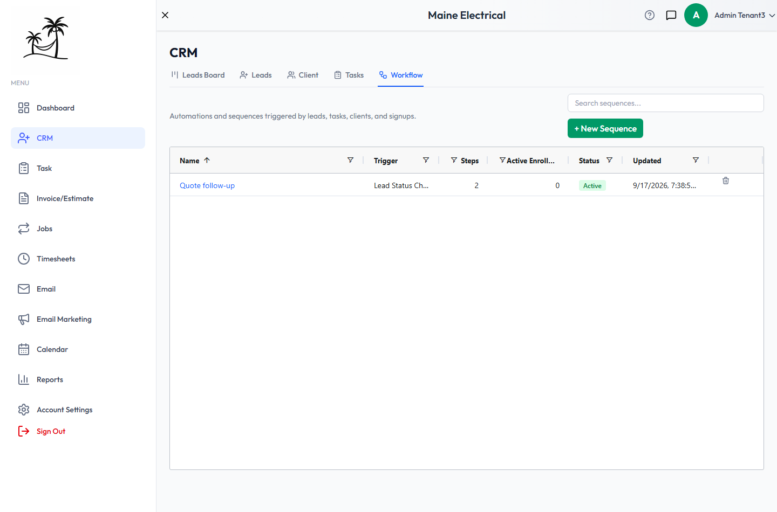Close the sidebar with the X icon

tap(165, 15)
